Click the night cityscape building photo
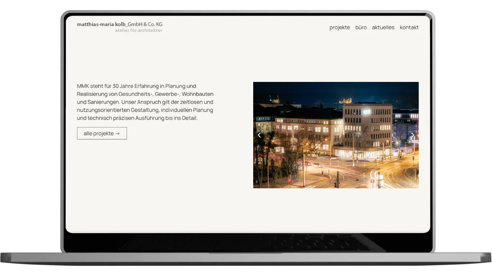The image size is (492, 276). (336, 135)
